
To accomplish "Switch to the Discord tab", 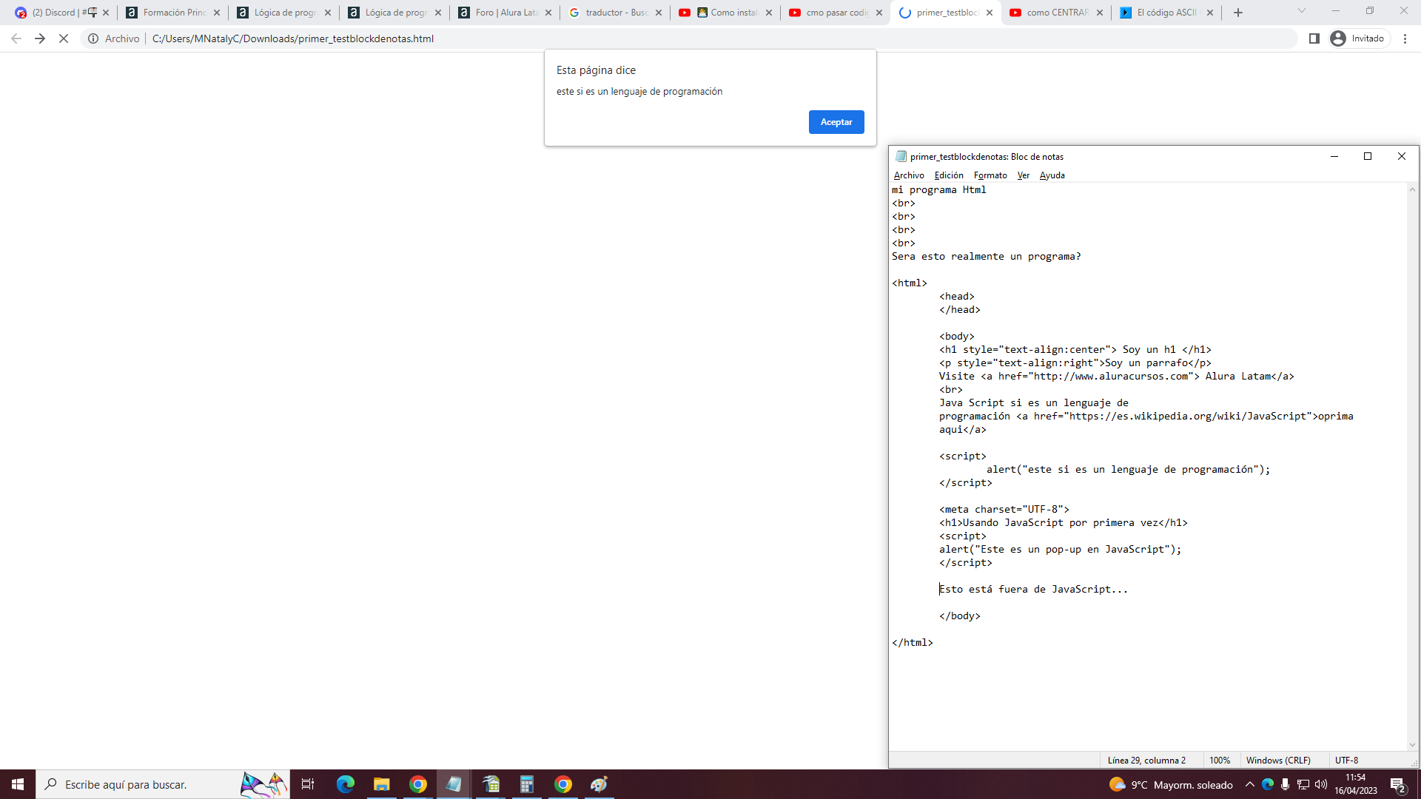I will click(x=62, y=13).
